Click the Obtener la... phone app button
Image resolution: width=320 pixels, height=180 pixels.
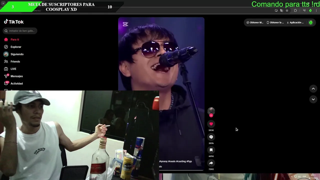[275, 22]
